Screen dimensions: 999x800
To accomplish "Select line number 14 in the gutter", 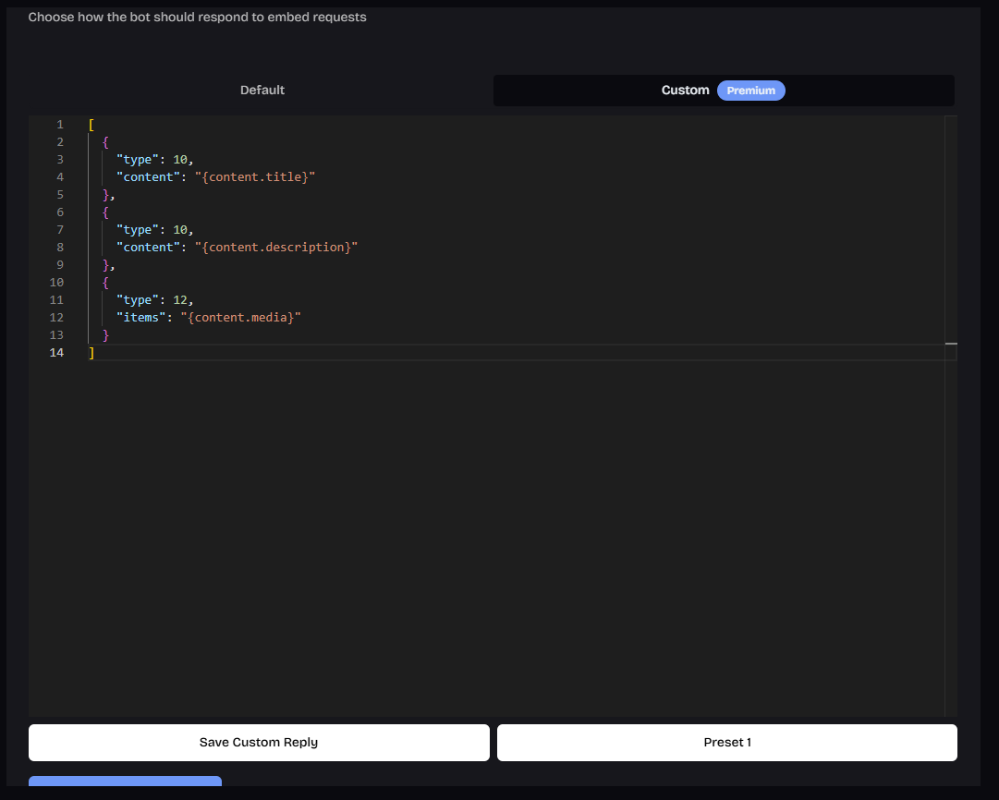I will [57, 353].
